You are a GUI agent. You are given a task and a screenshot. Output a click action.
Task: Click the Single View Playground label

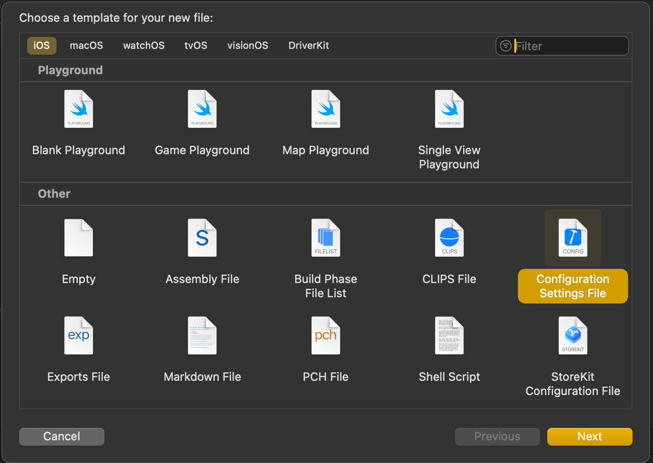(449, 157)
